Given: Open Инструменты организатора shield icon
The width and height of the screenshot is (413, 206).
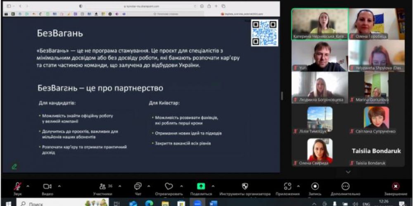Looking at the screenshot, I should click(245, 187).
